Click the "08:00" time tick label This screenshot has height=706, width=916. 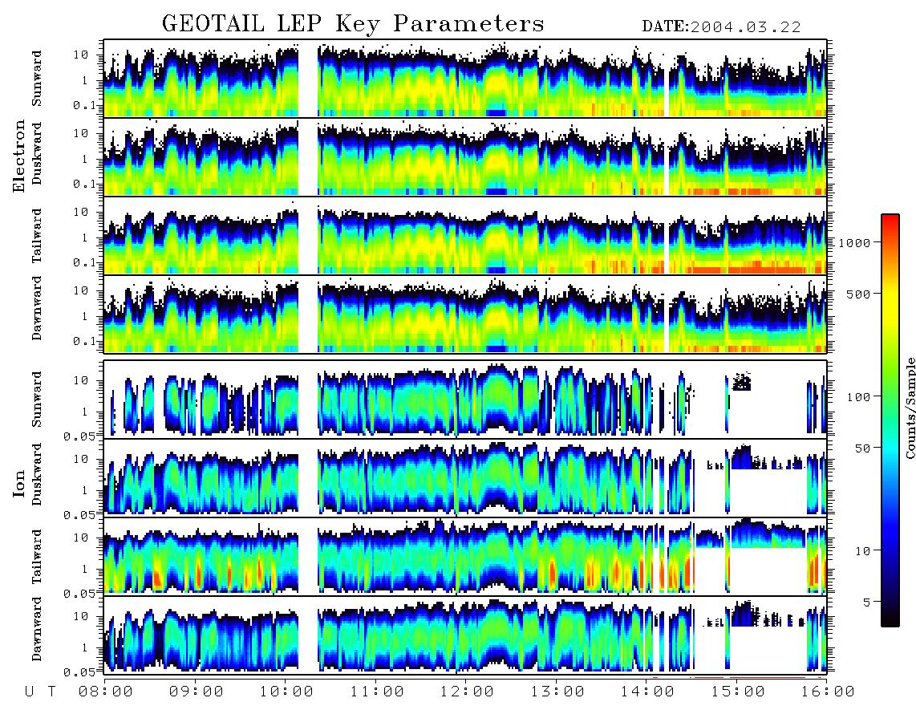[106, 692]
